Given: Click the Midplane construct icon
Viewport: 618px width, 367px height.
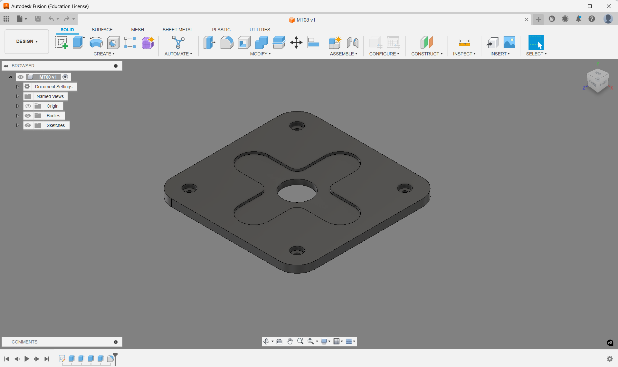Looking at the screenshot, I should click(x=427, y=42).
